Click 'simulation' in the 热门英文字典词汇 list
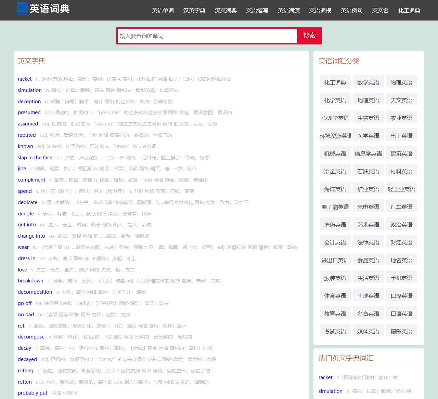Screen dimensions: 438x399 (330, 391)
